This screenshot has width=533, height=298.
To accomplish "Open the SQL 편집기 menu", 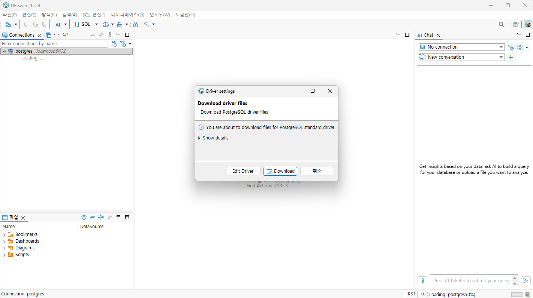I will [x=94, y=15].
